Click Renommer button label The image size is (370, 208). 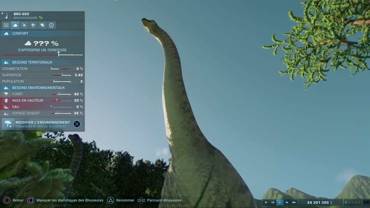[x=125, y=200]
